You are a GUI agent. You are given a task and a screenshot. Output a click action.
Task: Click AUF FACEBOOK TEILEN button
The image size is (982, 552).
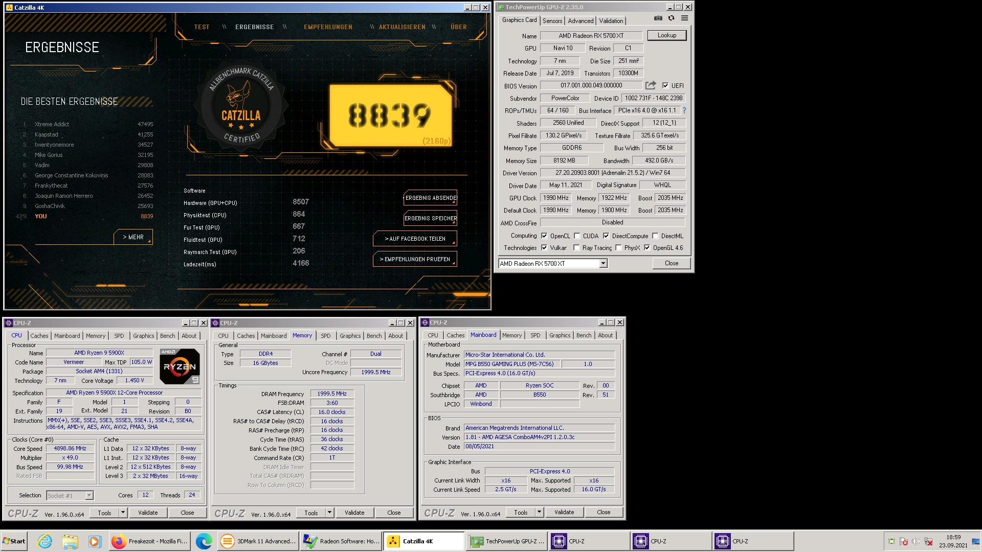(x=415, y=239)
